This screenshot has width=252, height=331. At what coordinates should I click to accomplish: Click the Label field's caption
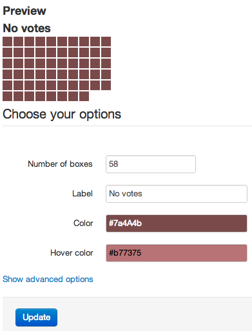[x=82, y=194]
